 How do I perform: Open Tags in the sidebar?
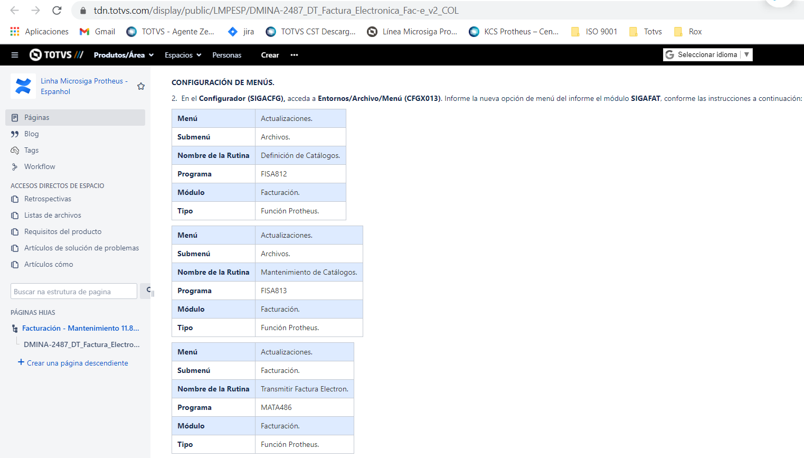pos(31,150)
